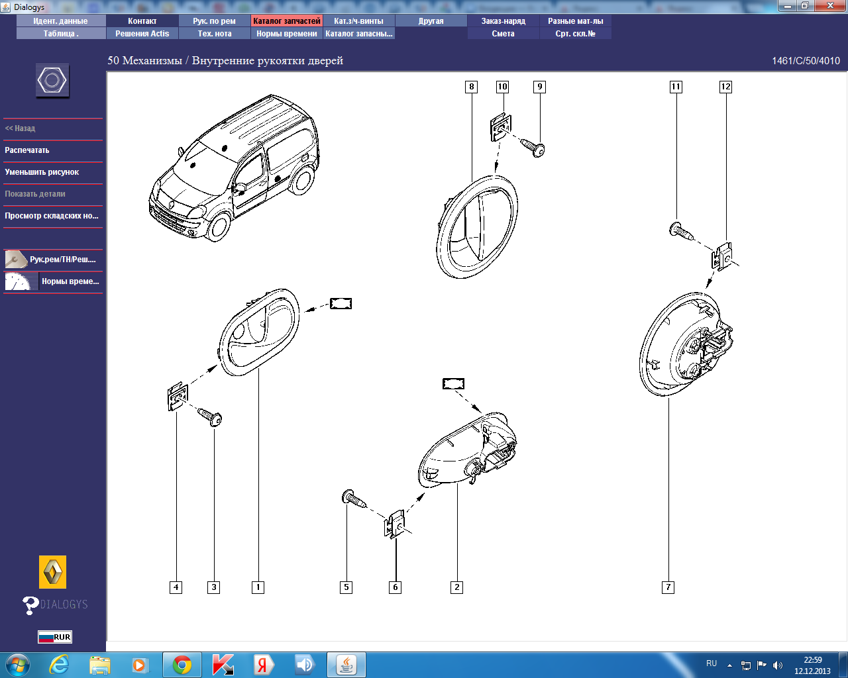Image resolution: width=848 pixels, height=678 pixels.
Task: Click the Kangoo vehicle illustration
Action: pyautogui.click(x=234, y=168)
